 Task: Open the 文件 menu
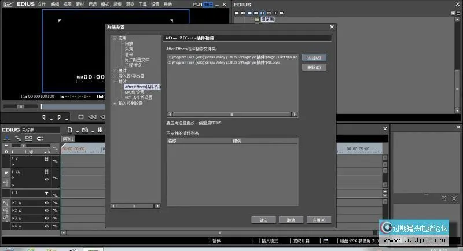point(42,5)
